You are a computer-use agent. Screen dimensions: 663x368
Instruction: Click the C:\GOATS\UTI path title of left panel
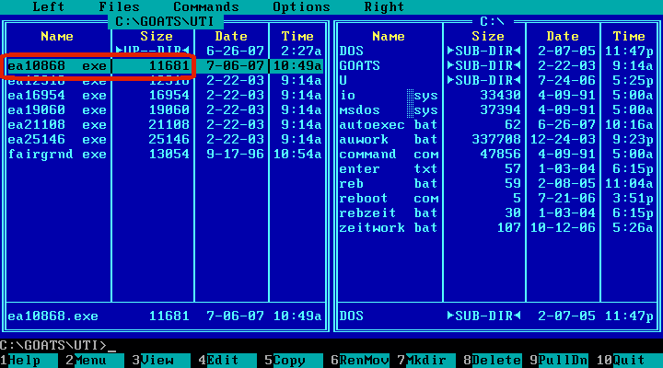[x=165, y=21]
